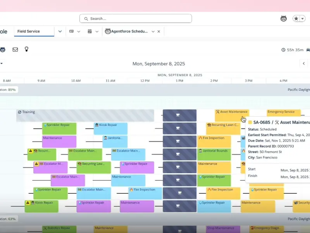The height and width of the screenshot is (233, 310).
Task: Select the Field Service navigation item
Action: [29, 31]
